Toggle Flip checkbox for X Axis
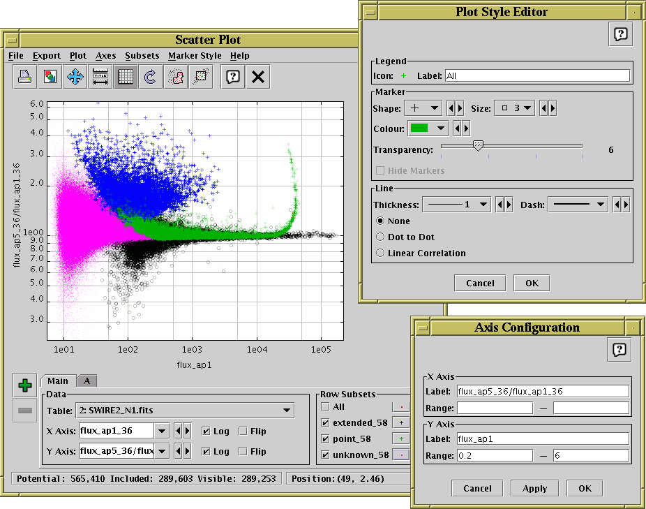This screenshot has width=646, height=509. 243,431
